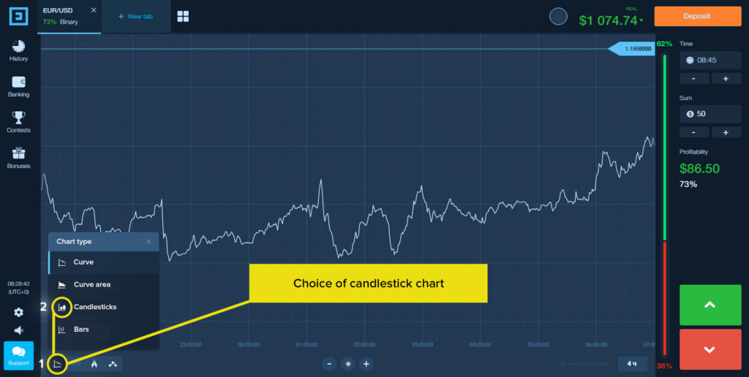Open the drawing tools compass icon
749x377 pixels.
(x=94, y=364)
